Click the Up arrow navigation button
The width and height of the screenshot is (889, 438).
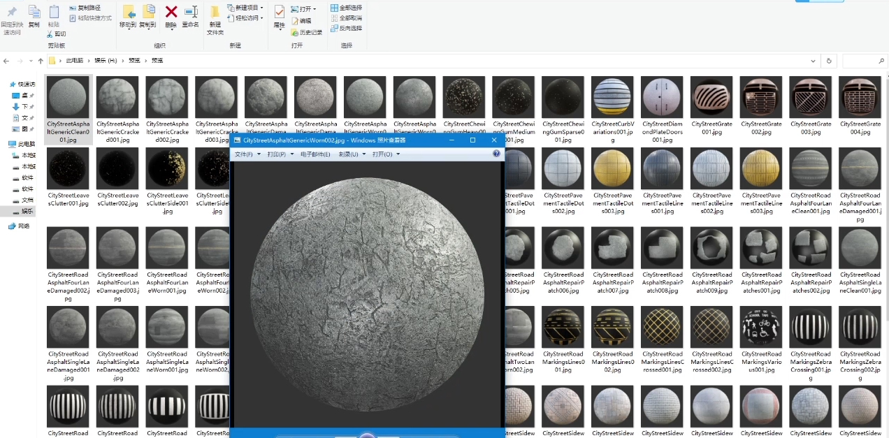[41, 61]
